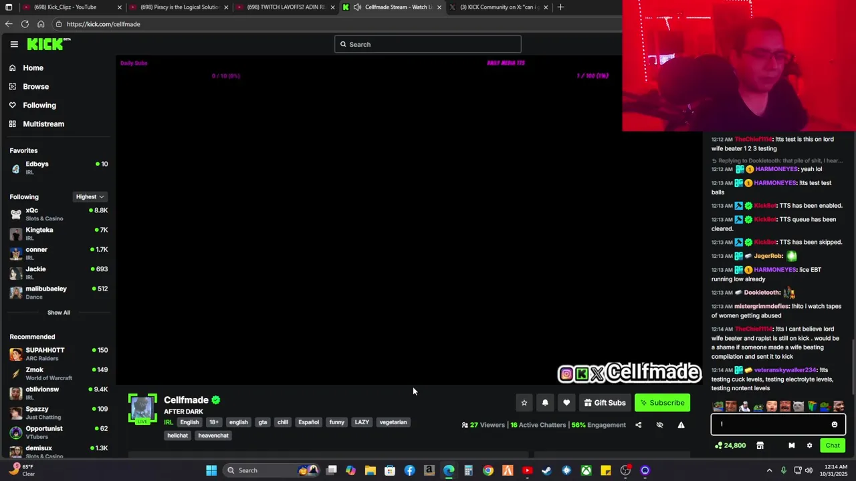Go back in browser
Screen dimensions: 856x481
click(9, 24)
